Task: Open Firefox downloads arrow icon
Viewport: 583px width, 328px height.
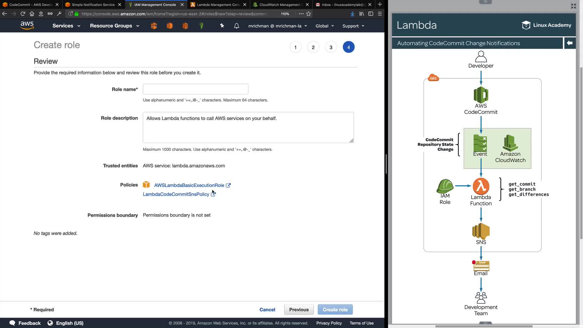Action: tap(352, 14)
